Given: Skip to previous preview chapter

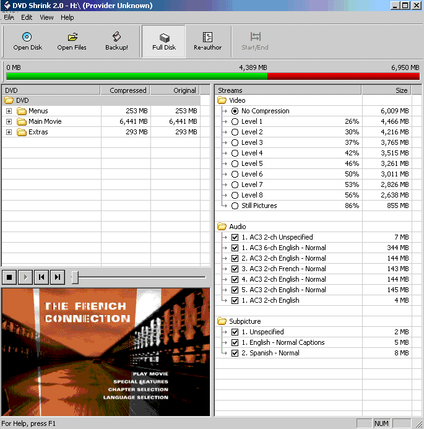Looking at the screenshot, I should 41,277.
